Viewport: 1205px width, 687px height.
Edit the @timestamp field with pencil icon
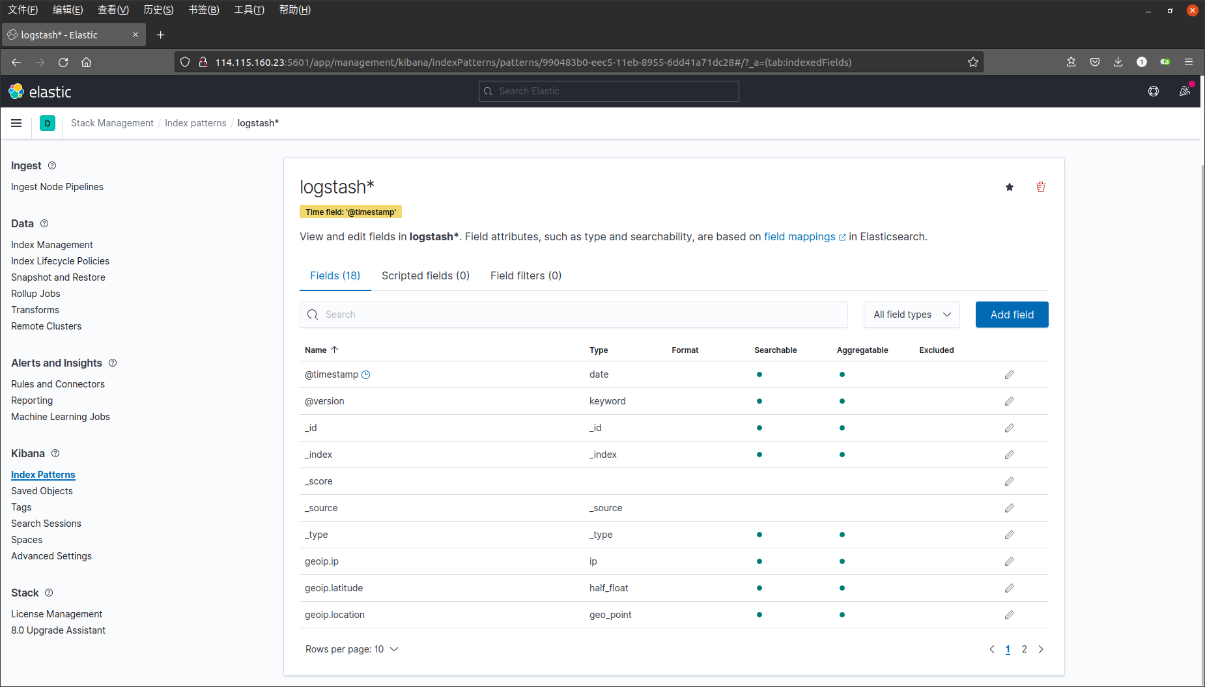pyautogui.click(x=1009, y=374)
